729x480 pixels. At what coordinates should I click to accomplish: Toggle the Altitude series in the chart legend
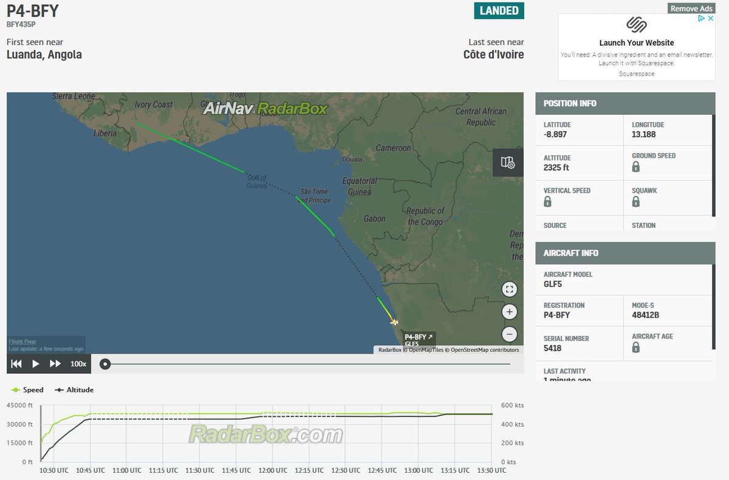point(74,389)
